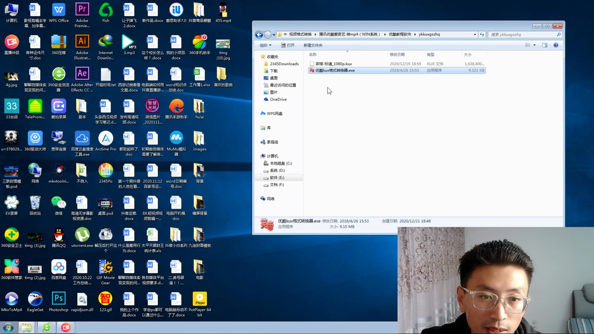The width and height of the screenshot is (594, 334).
Task: Sort files by 名称 column header
Action: coord(348,55)
